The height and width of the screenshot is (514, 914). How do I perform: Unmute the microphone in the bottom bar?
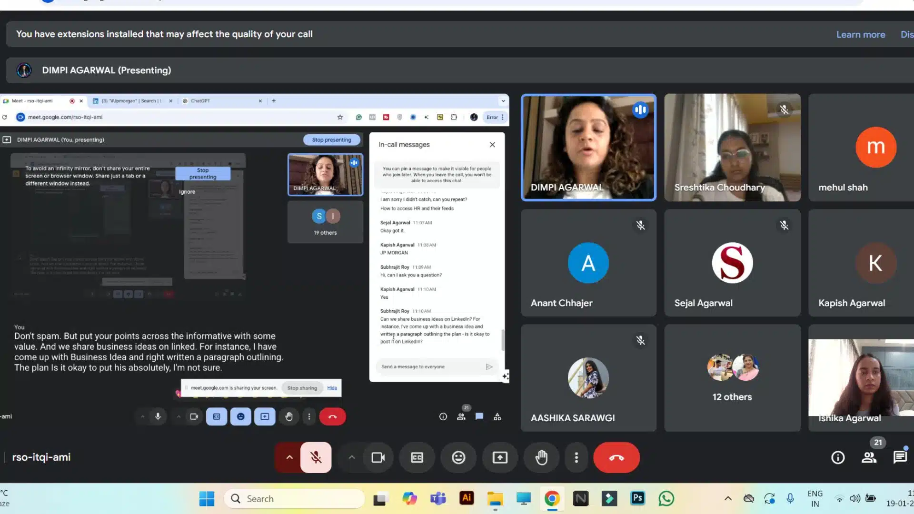click(x=316, y=457)
